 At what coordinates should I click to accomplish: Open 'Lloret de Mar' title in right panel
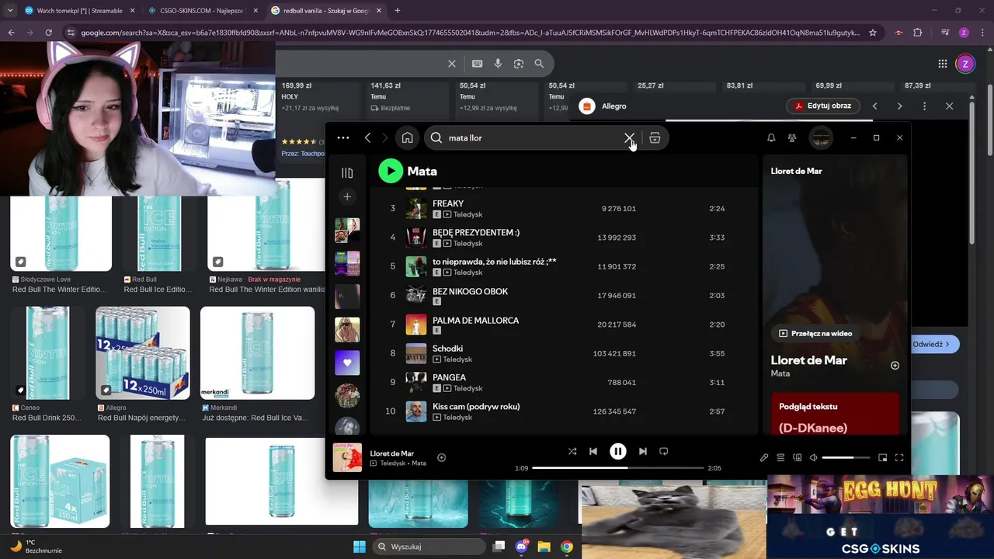pos(808,360)
